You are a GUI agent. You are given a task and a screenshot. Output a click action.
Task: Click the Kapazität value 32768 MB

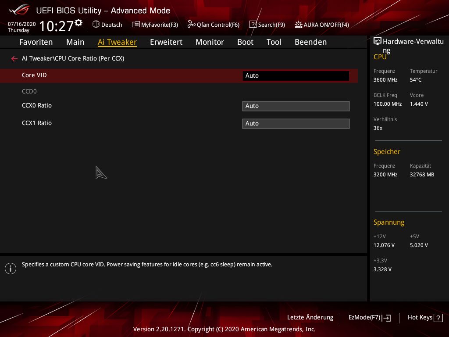422,175
